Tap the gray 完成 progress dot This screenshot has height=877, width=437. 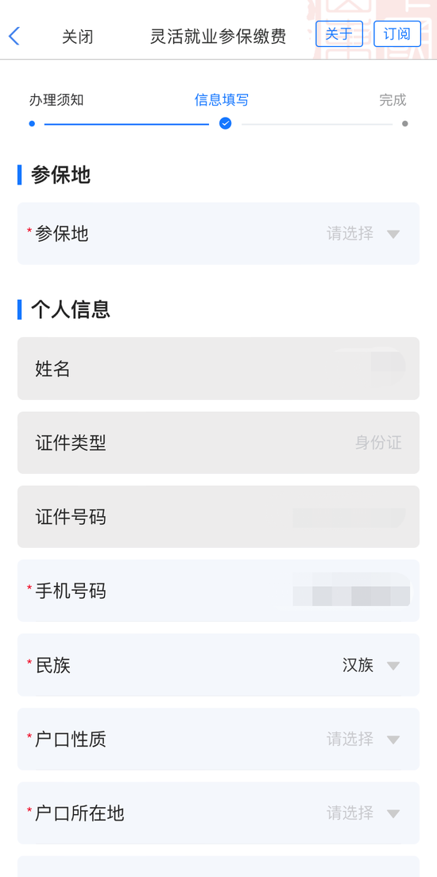pos(404,123)
